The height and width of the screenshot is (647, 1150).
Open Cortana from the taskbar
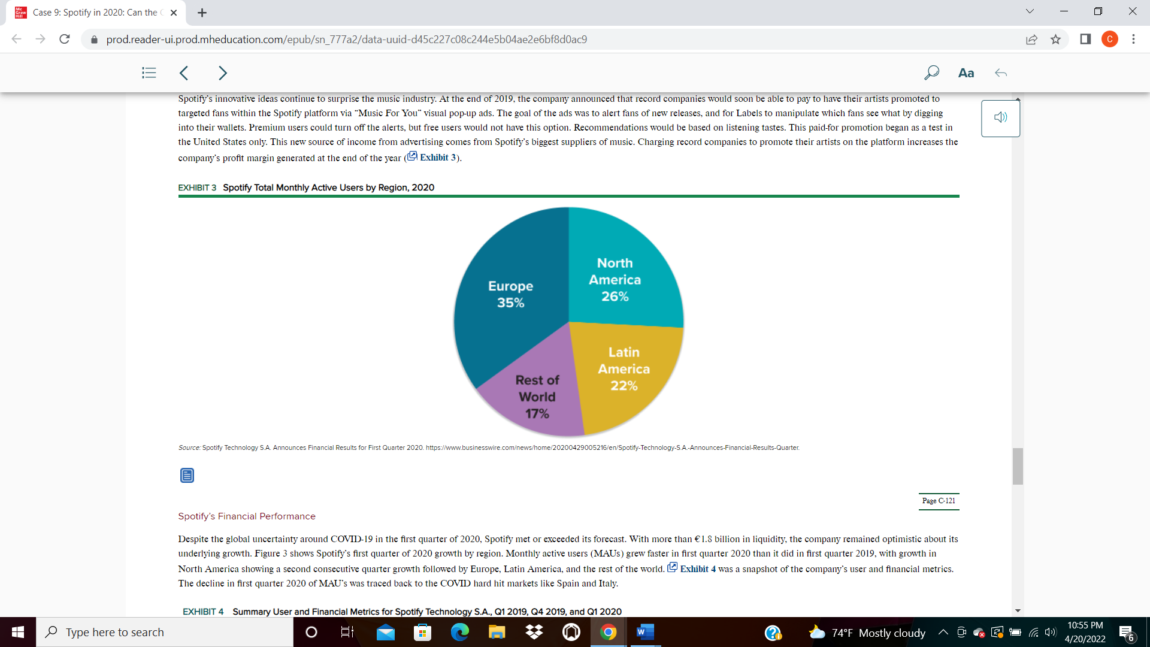311,632
